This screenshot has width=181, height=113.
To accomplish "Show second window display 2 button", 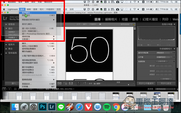I will [x=9, y=89].
